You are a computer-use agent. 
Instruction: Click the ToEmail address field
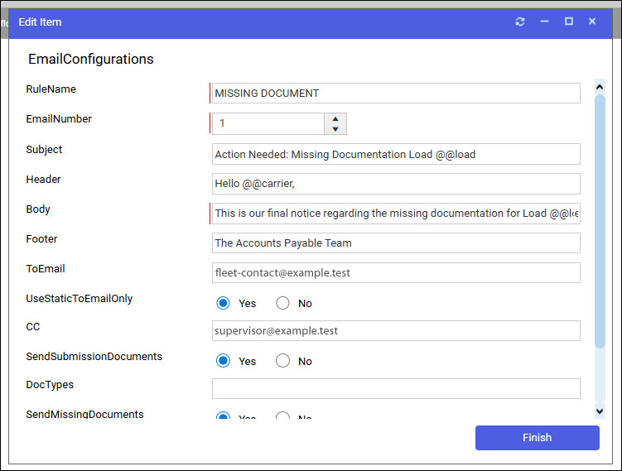point(396,273)
